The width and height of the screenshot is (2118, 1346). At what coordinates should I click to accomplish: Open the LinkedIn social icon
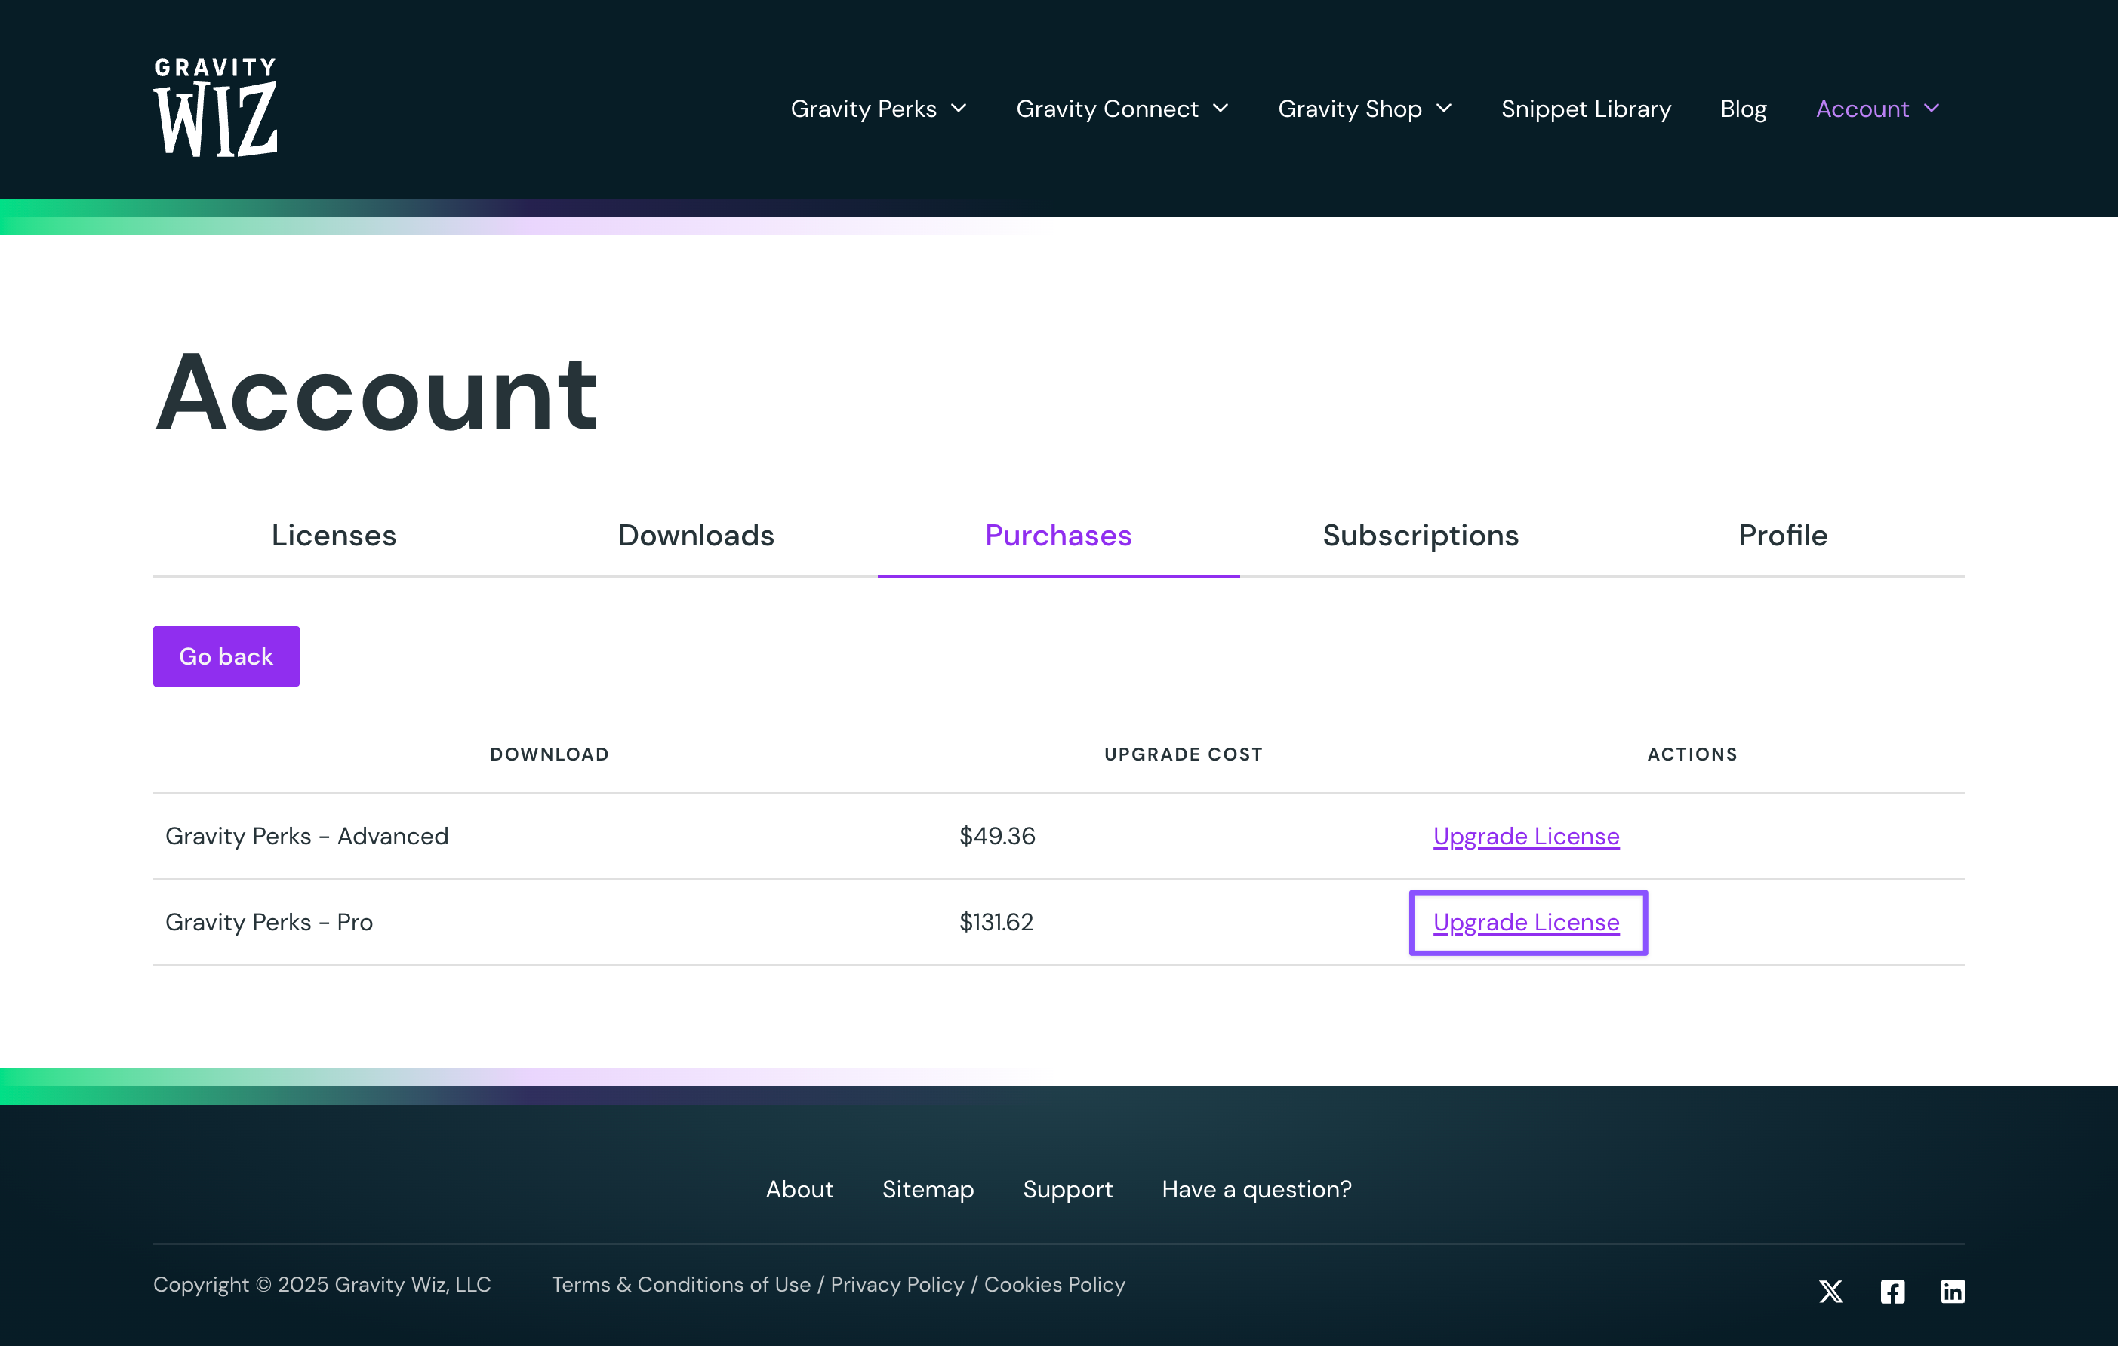pyautogui.click(x=1953, y=1291)
